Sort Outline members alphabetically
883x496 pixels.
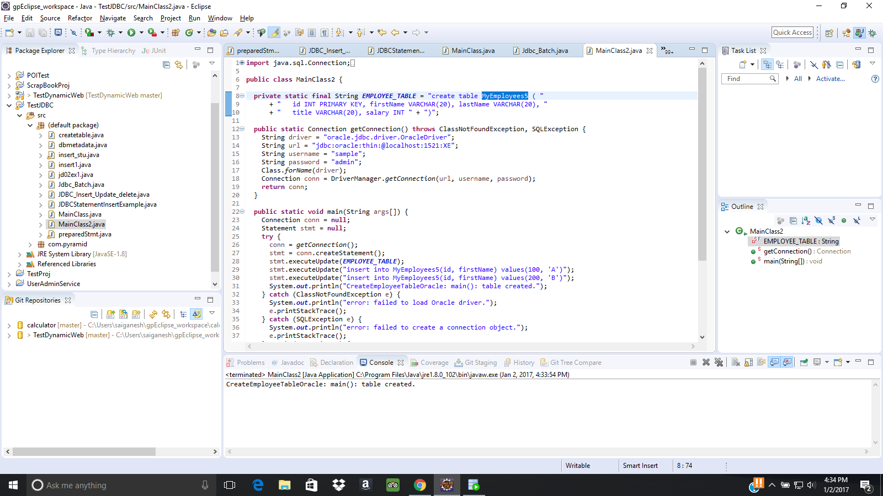[805, 220]
